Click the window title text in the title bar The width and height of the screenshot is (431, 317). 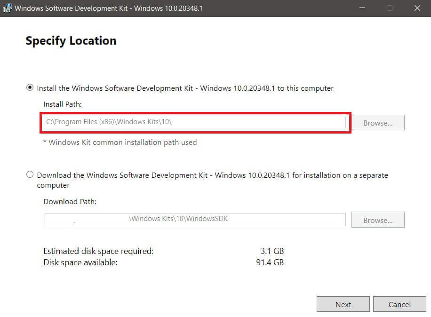click(109, 8)
